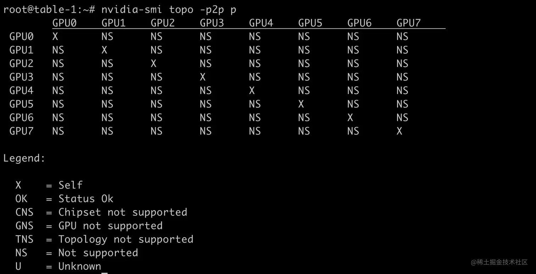Click the nvidia-smi topo -p2p p command text
Image resolution: width=536 pixels, height=274 pixels.
coord(169,10)
